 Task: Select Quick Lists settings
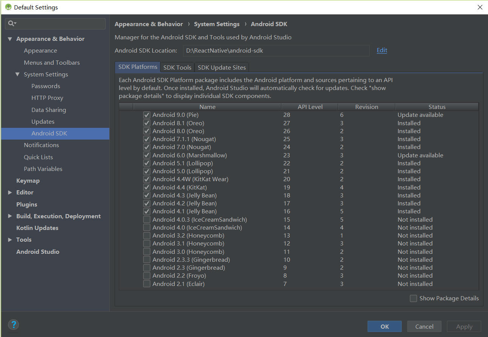[x=39, y=157]
